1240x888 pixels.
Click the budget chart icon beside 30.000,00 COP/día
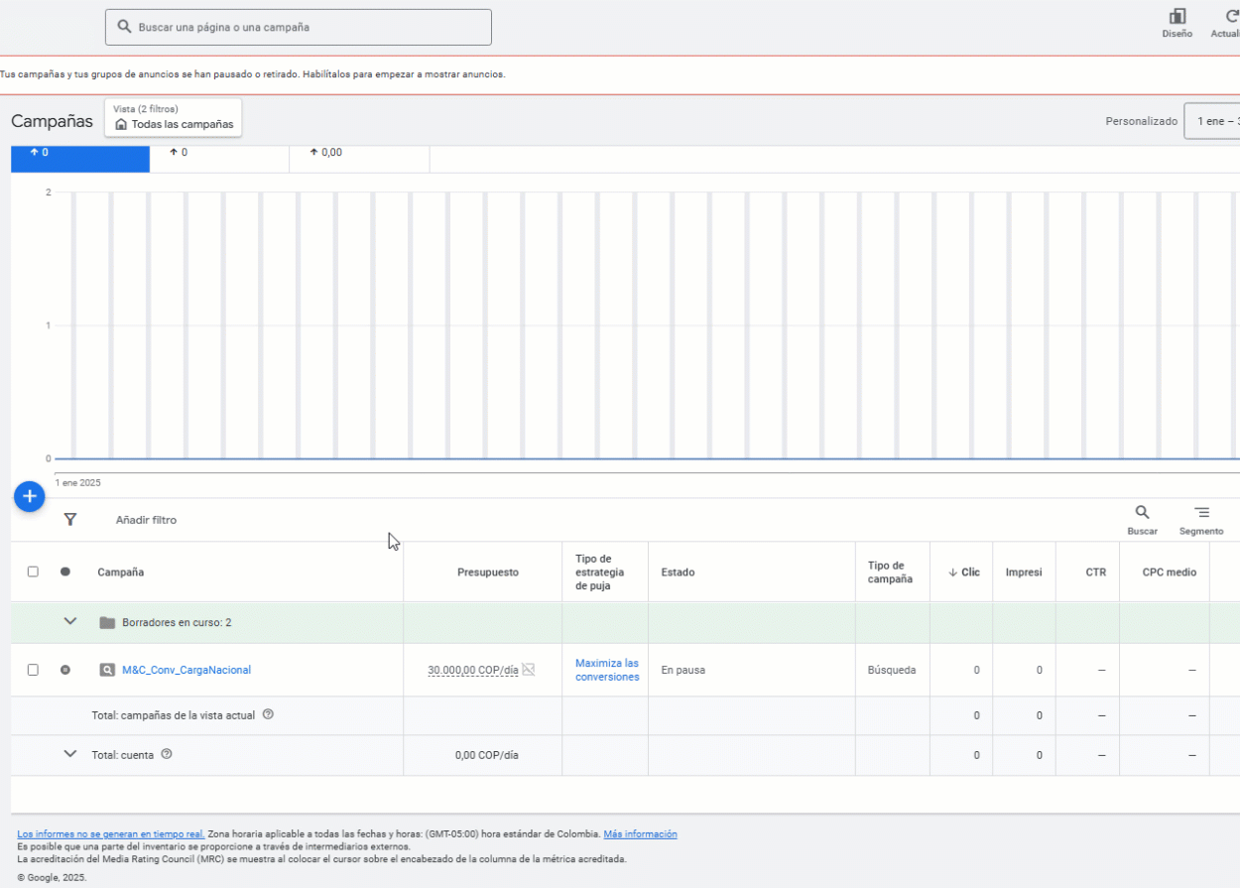(529, 670)
